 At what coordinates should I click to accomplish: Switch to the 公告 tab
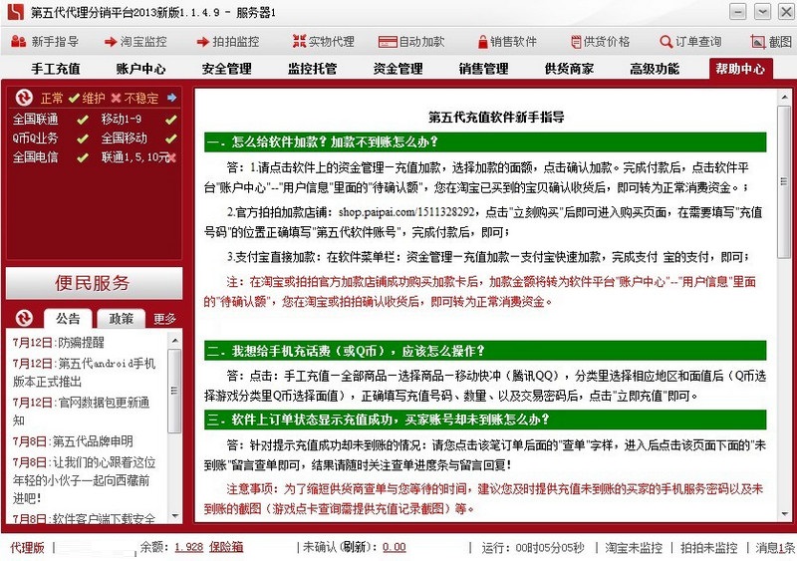coord(68,319)
